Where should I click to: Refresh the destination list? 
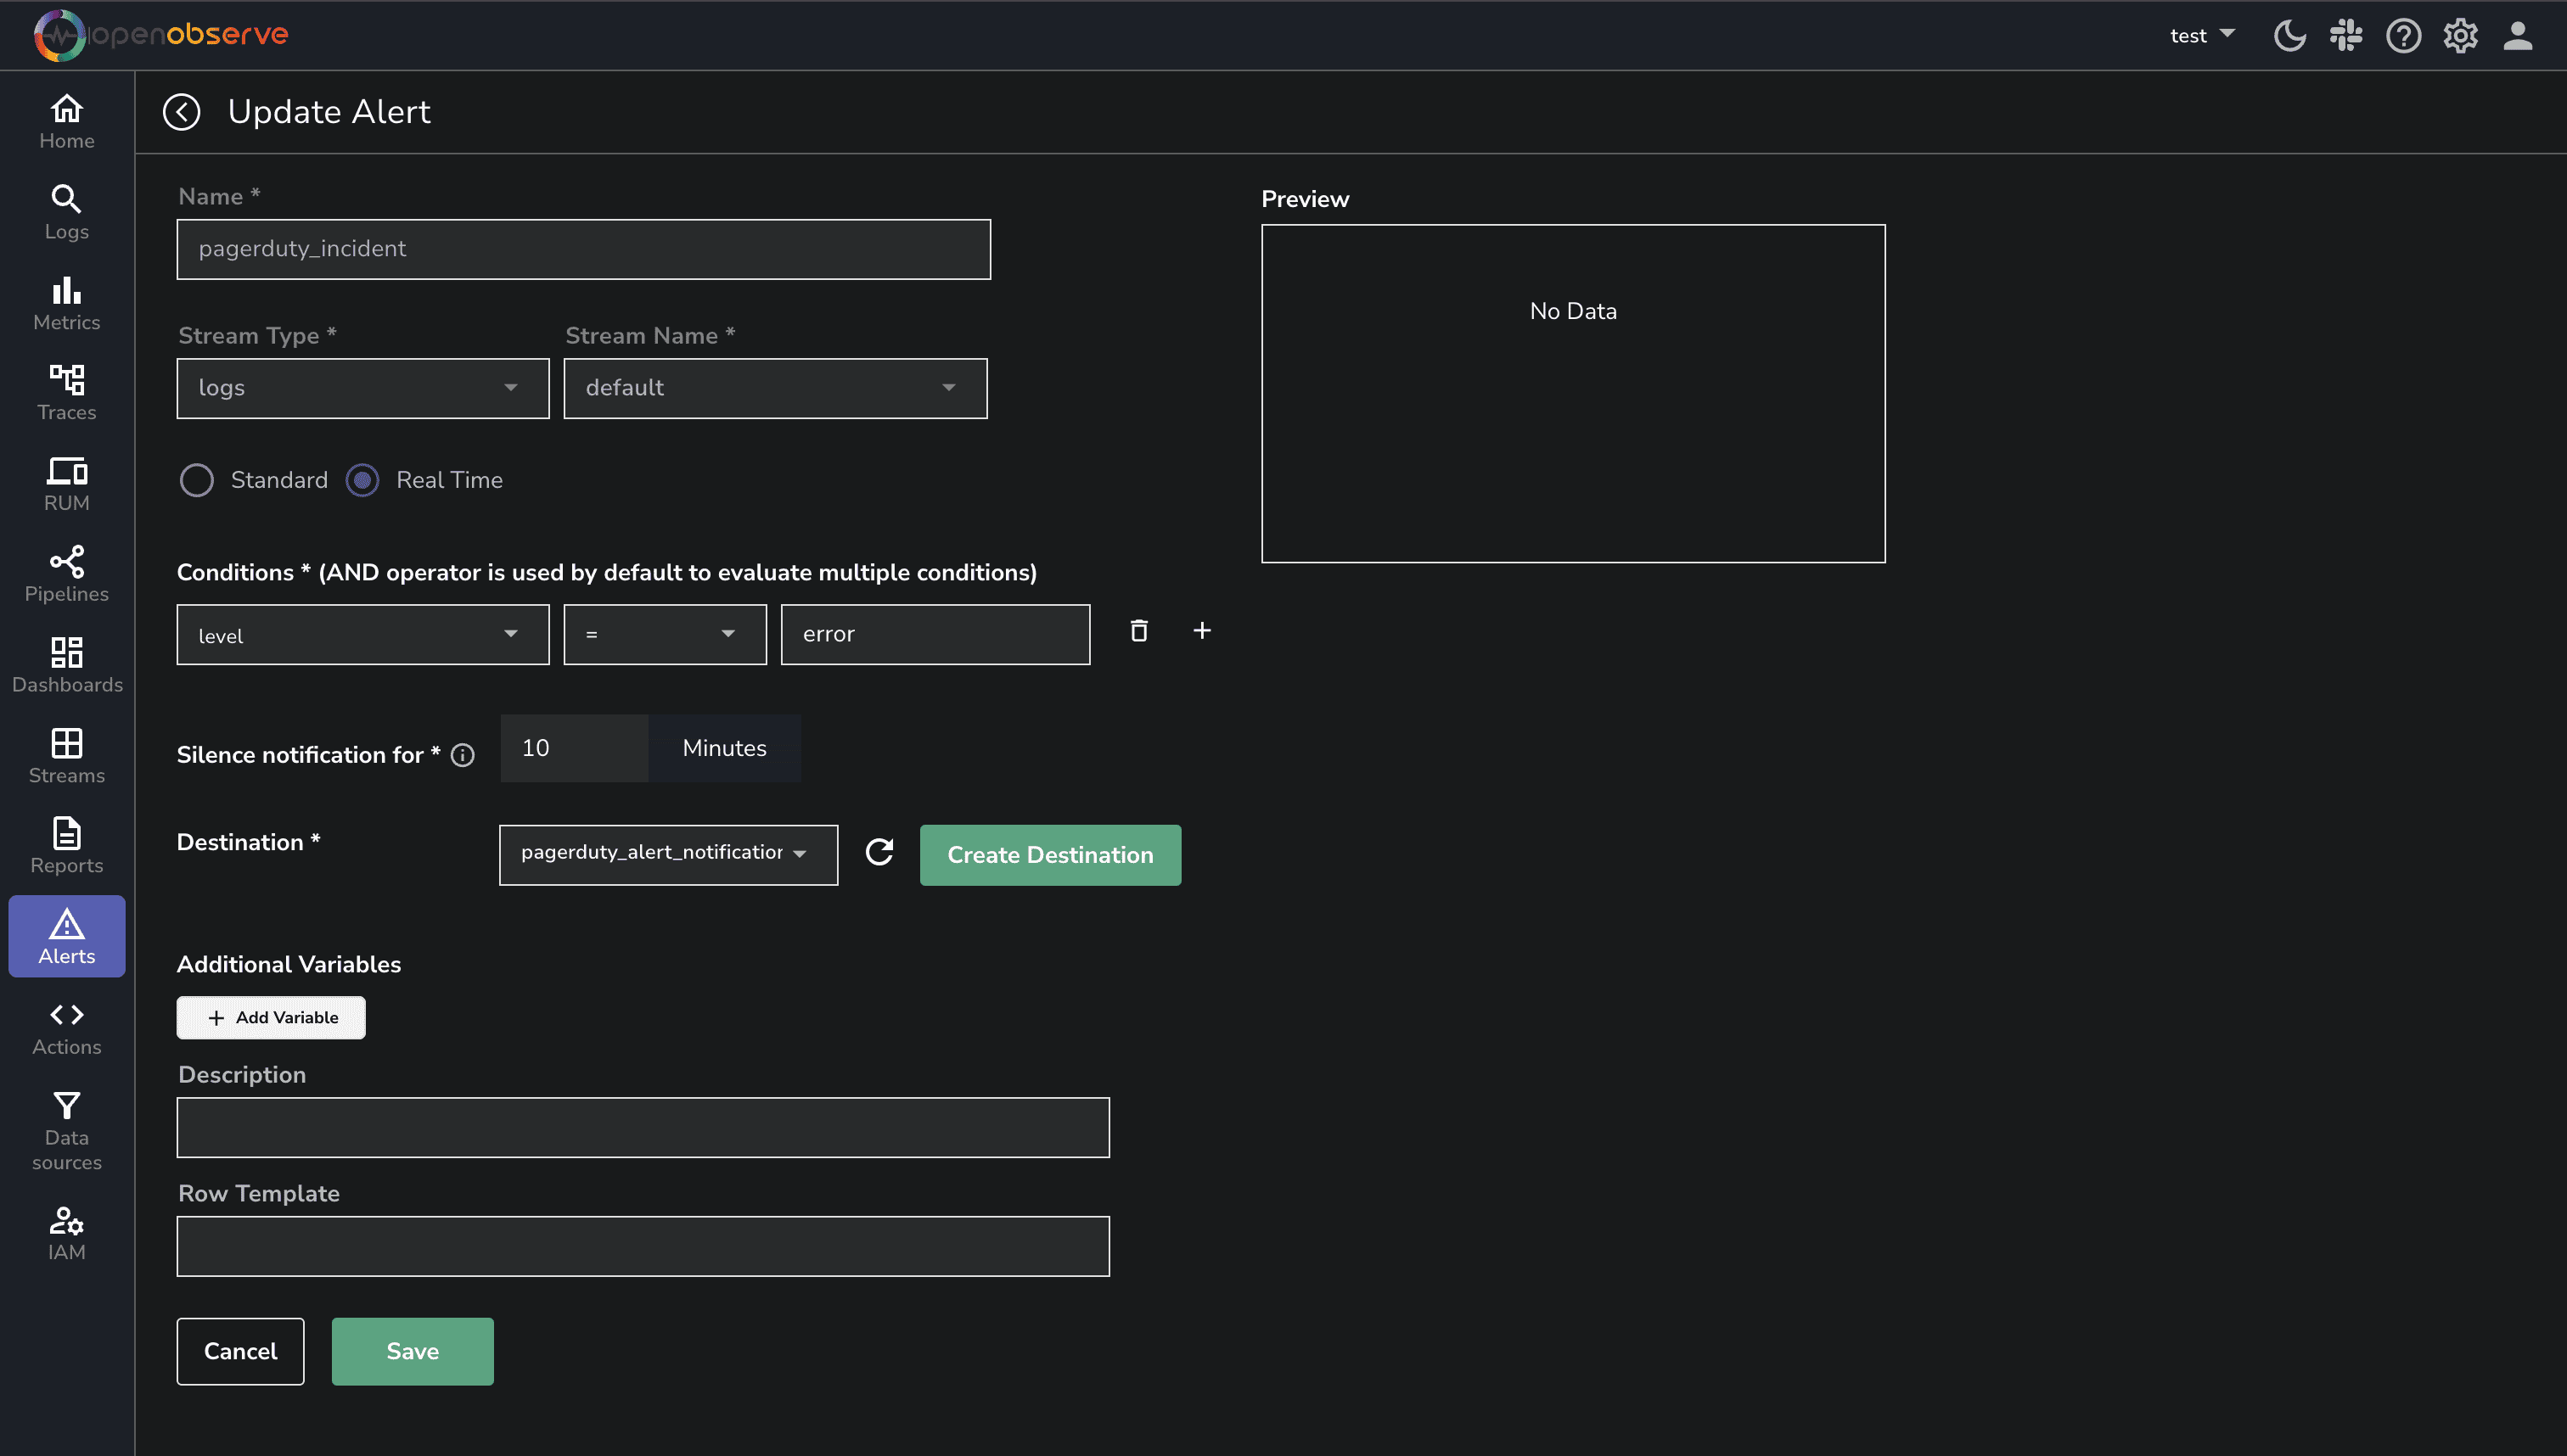[x=879, y=853]
